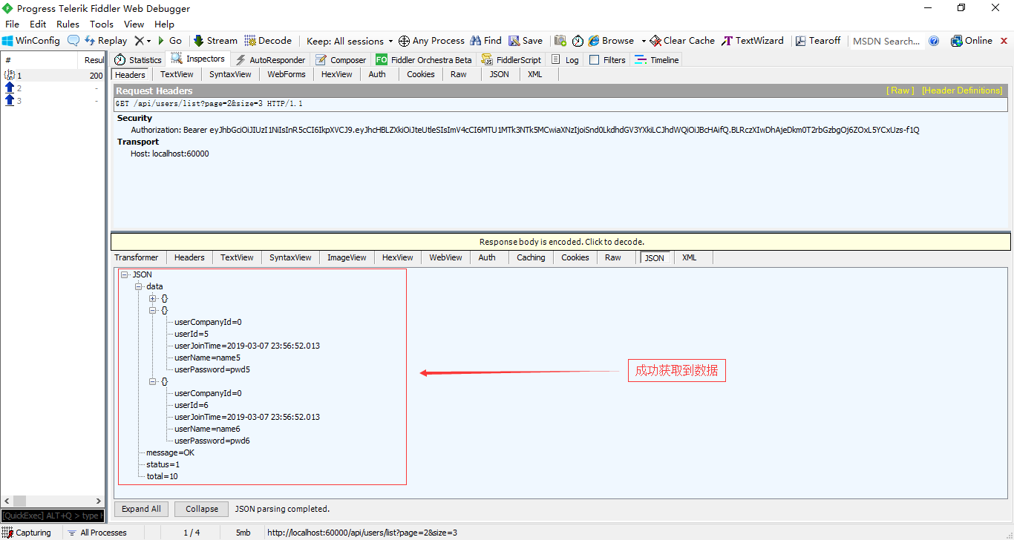Collapse the object containing userId=5
The width and height of the screenshot is (1014, 540).
click(x=153, y=310)
